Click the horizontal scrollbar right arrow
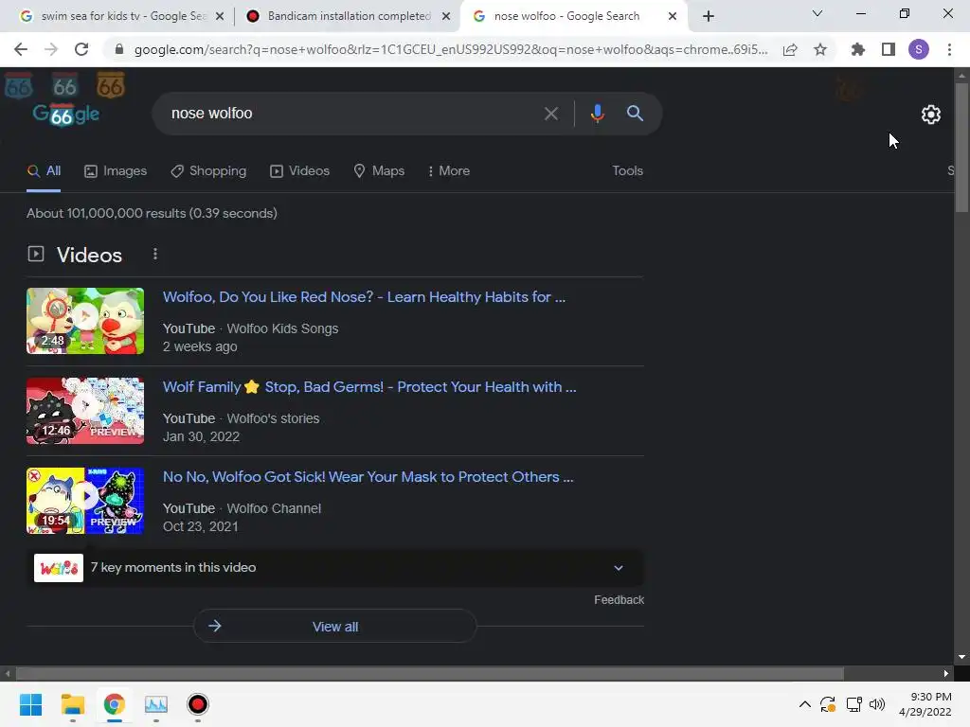The height and width of the screenshot is (727, 970). (946, 673)
